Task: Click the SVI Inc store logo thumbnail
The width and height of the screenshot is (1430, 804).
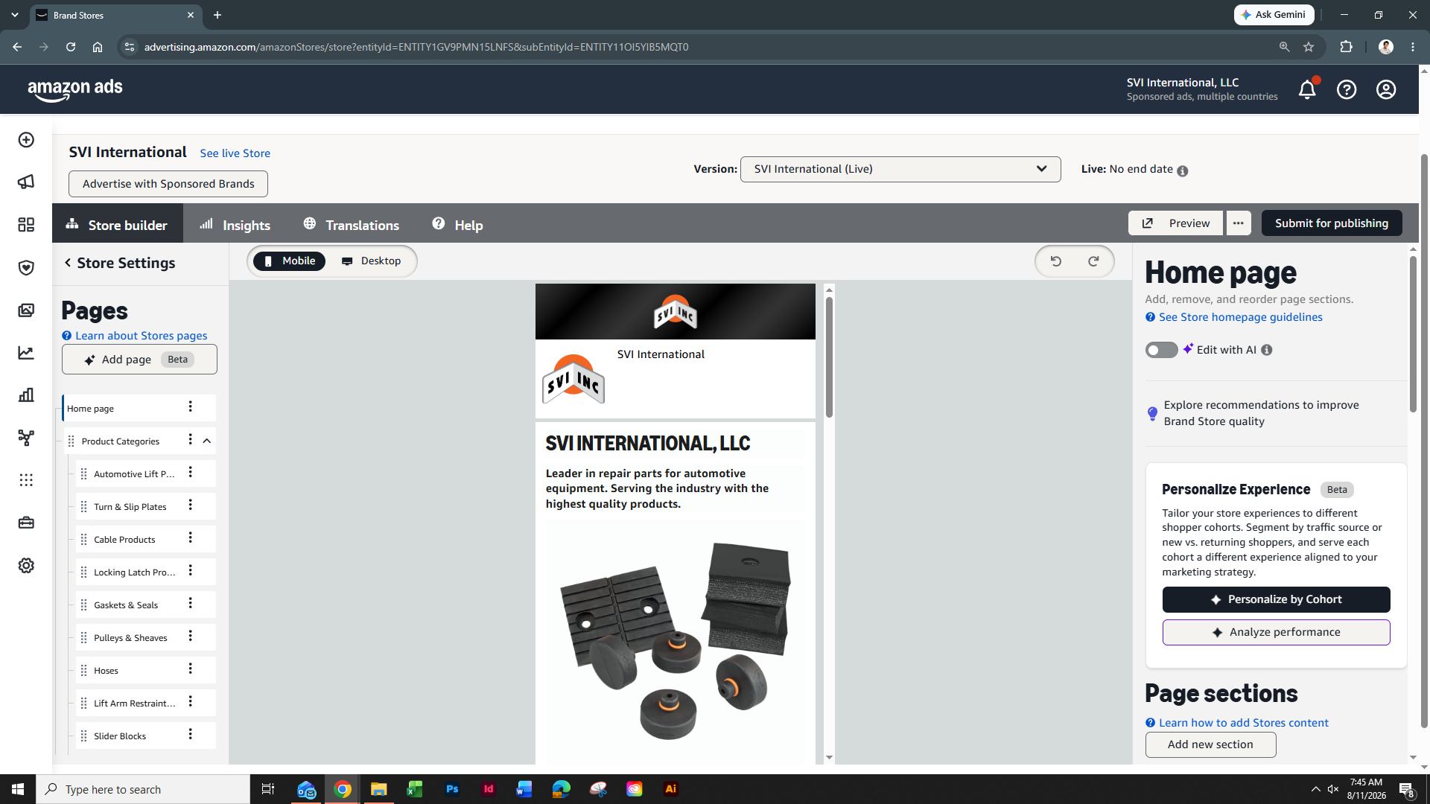Action: click(573, 379)
